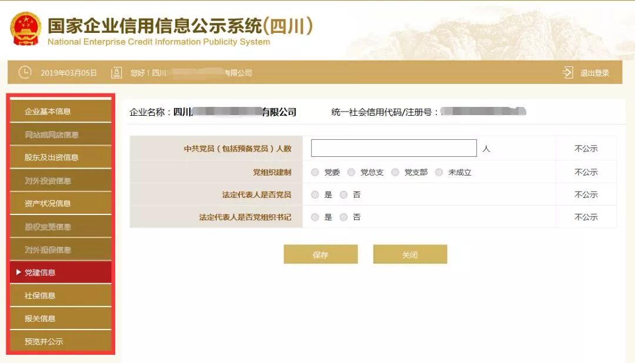
Task: Go to 股东及出资信息 section
Action: (61, 157)
